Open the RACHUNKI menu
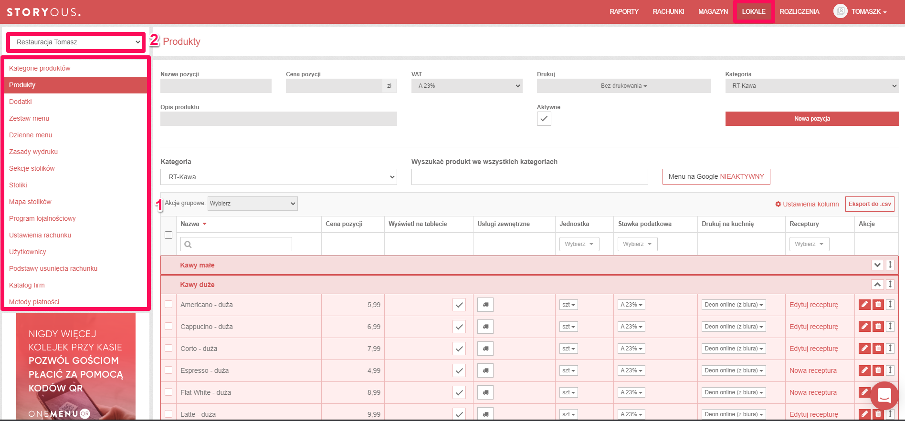Image resolution: width=905 pixels, height=421 pixels. pyautogui.click(x=668, y=11)
